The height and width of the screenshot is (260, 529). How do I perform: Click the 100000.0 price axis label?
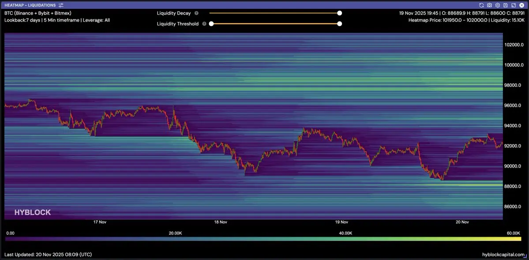pyautogui.click(x=514, y=65)
